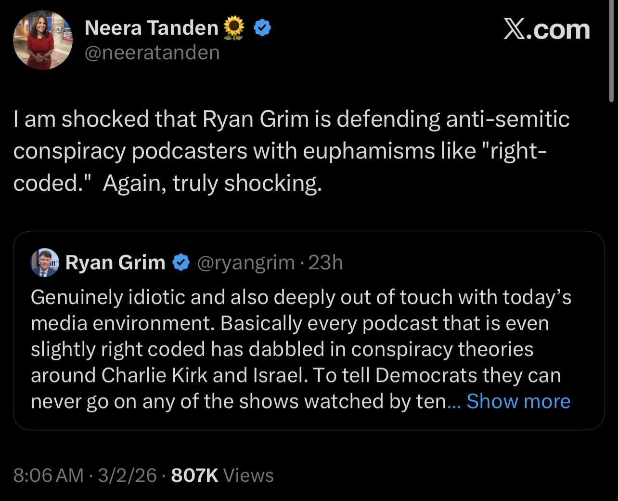Open the Neera Tanden display name
This screenshot has width=618, height=501.
152,28
